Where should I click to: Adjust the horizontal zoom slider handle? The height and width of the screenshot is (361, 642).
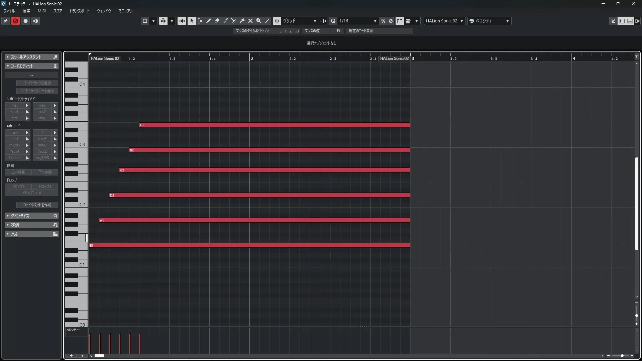[x=622, y=356]
